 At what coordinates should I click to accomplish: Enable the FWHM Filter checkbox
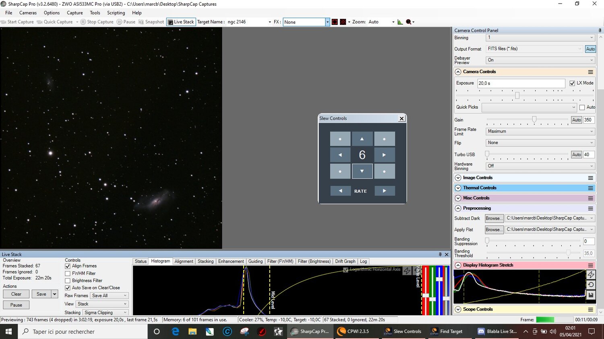[x=68, y=273]
